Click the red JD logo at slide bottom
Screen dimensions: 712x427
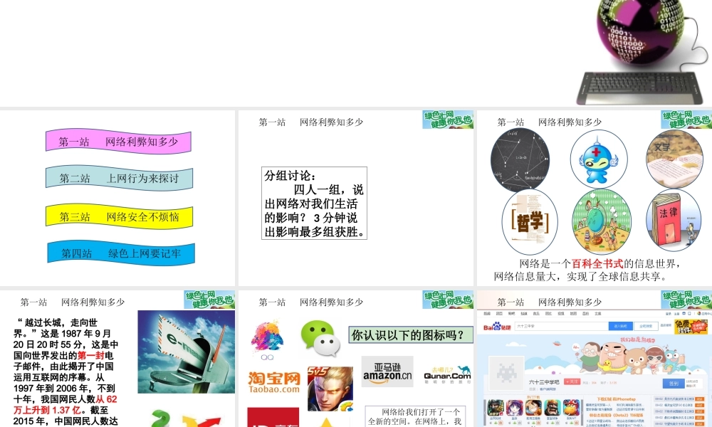[273, 417]
